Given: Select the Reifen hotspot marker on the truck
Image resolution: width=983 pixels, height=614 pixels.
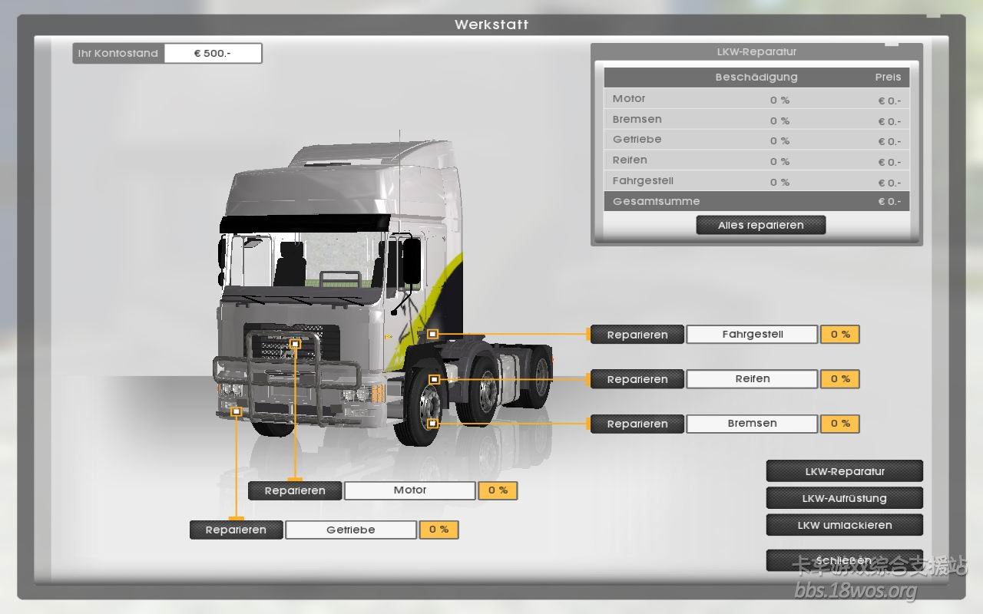Looking at the screenshot, I should tap(434, 379).
